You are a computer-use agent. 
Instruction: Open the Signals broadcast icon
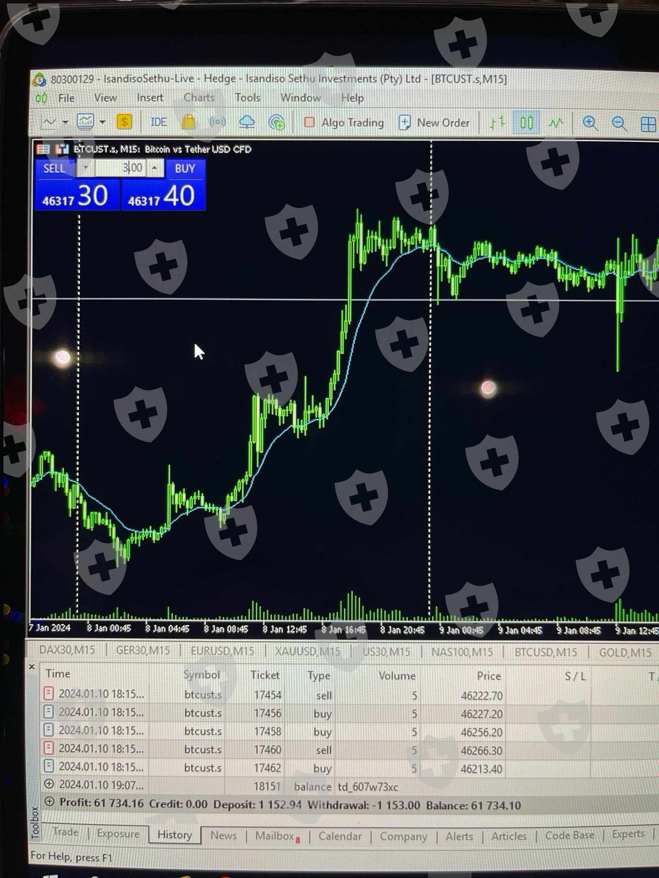point(217,122)
